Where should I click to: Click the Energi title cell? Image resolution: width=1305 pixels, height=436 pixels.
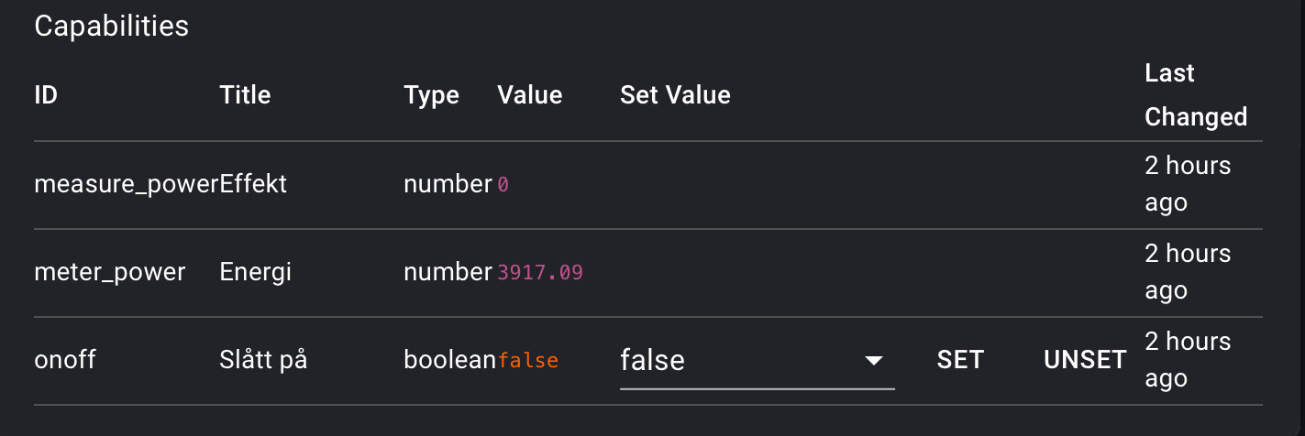tap(255, 272)
